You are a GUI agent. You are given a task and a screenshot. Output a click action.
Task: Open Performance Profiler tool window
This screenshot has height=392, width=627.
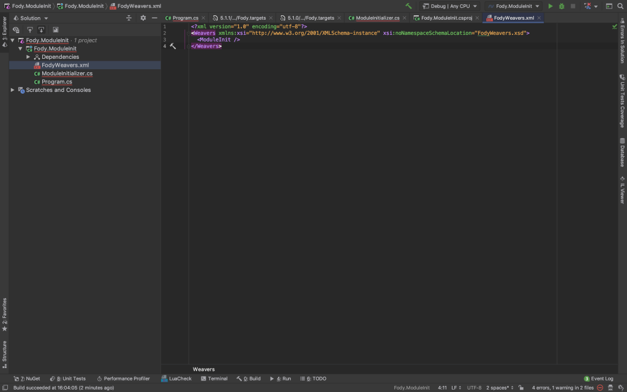pyautogui.click(x=123, y=379)
